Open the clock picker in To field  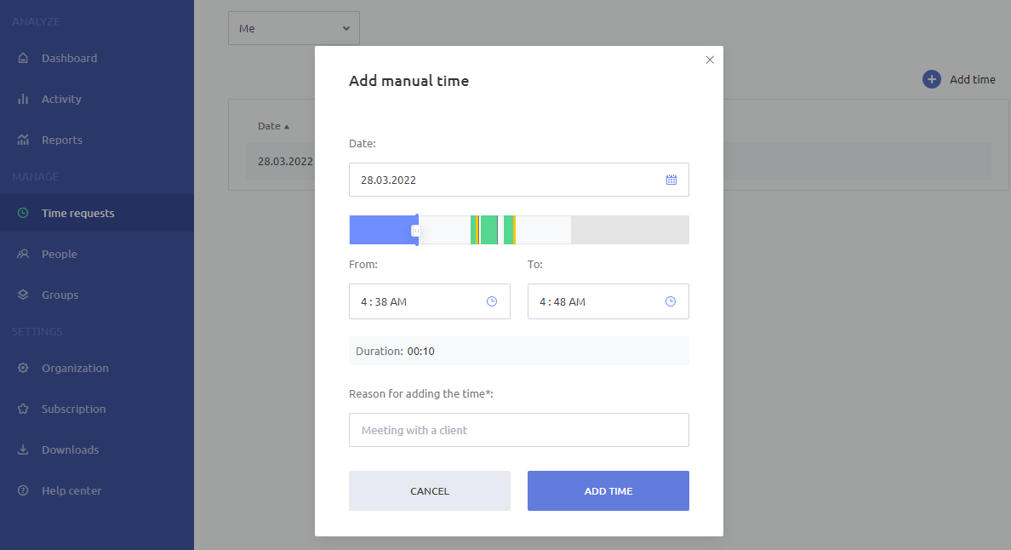(671, 301)
